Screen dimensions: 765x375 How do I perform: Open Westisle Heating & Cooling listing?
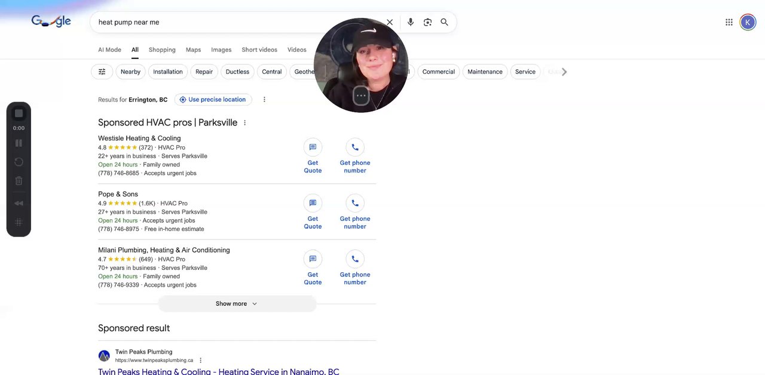[x=139, y=139]
